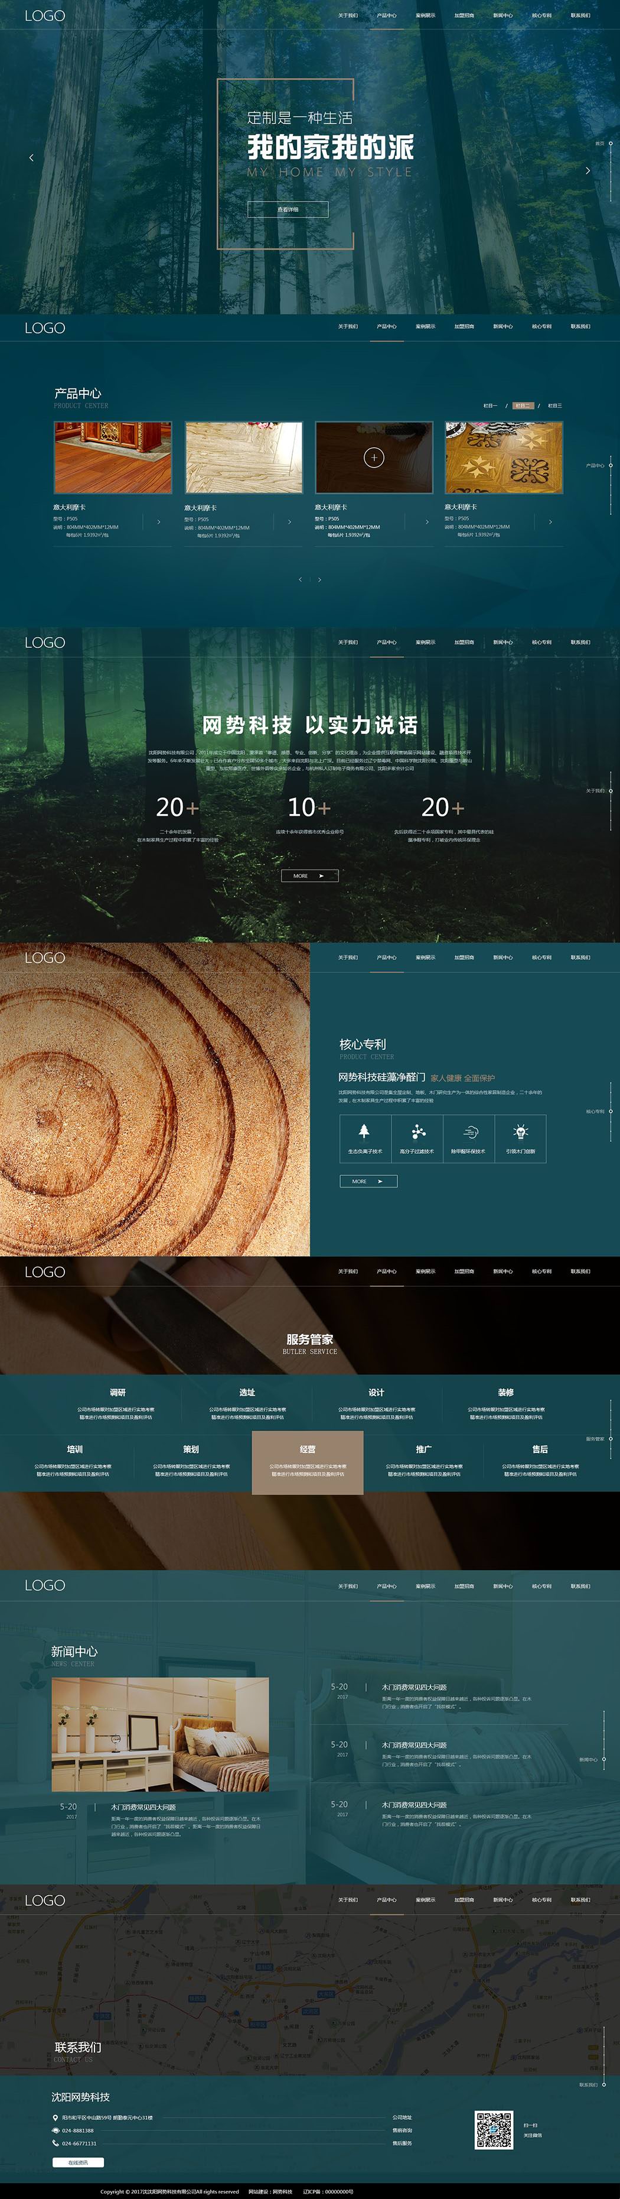Open 加盟招商 in the hero banner menu

(464, 15)
